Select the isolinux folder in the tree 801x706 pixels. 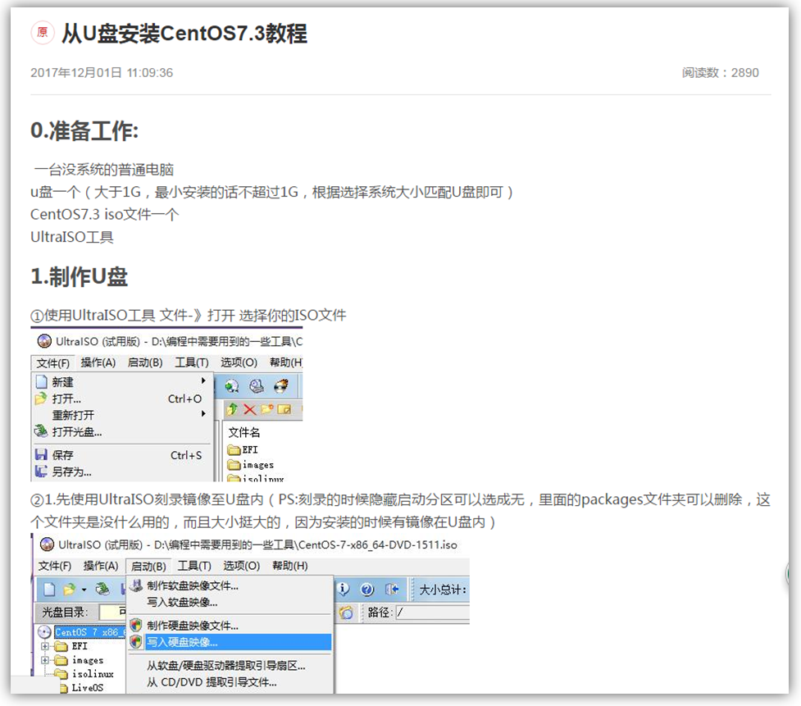[84, 674]
